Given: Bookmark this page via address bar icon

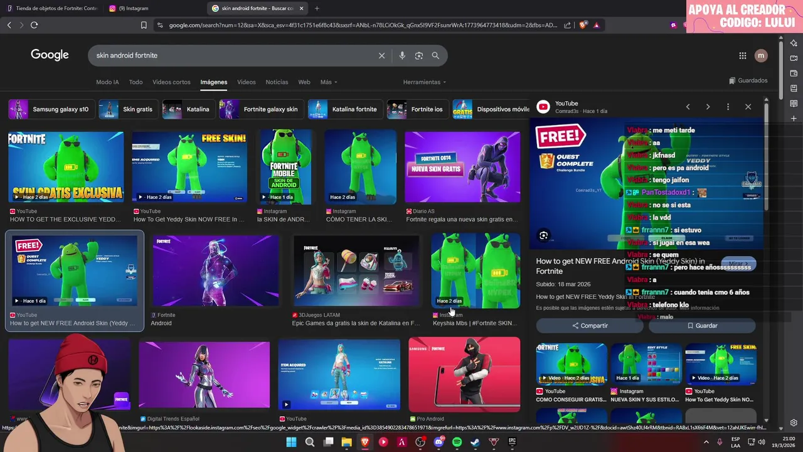Looking at the screenshot, I should [144, 25].
